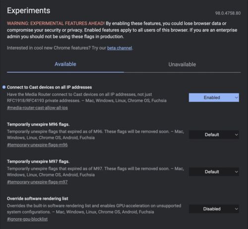This screenshot has width=248, height=229.
Task: Click the version number 98.0.4758.80
Action: pos(228,13)
